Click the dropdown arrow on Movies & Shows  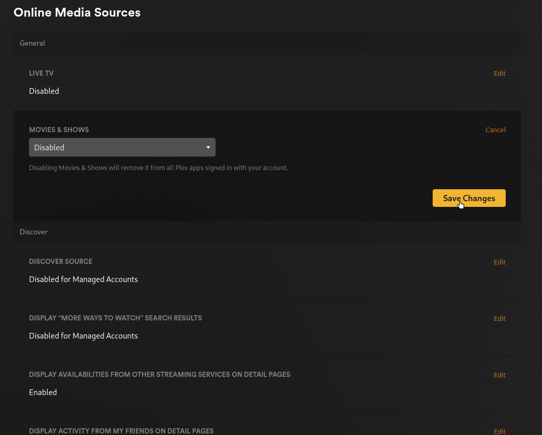tap(208, 147)
